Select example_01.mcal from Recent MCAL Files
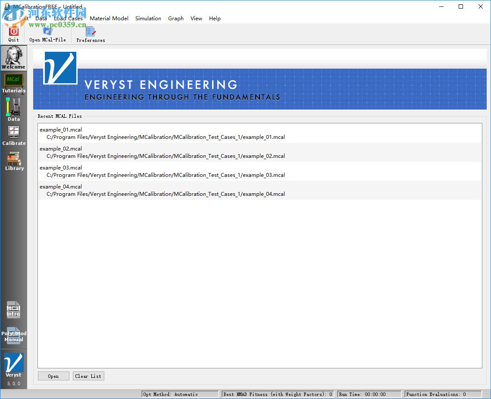 coord(162,133)
